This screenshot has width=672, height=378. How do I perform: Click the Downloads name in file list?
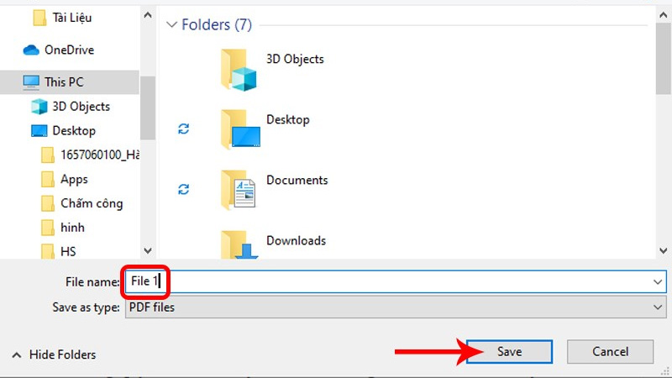[297, 240]
